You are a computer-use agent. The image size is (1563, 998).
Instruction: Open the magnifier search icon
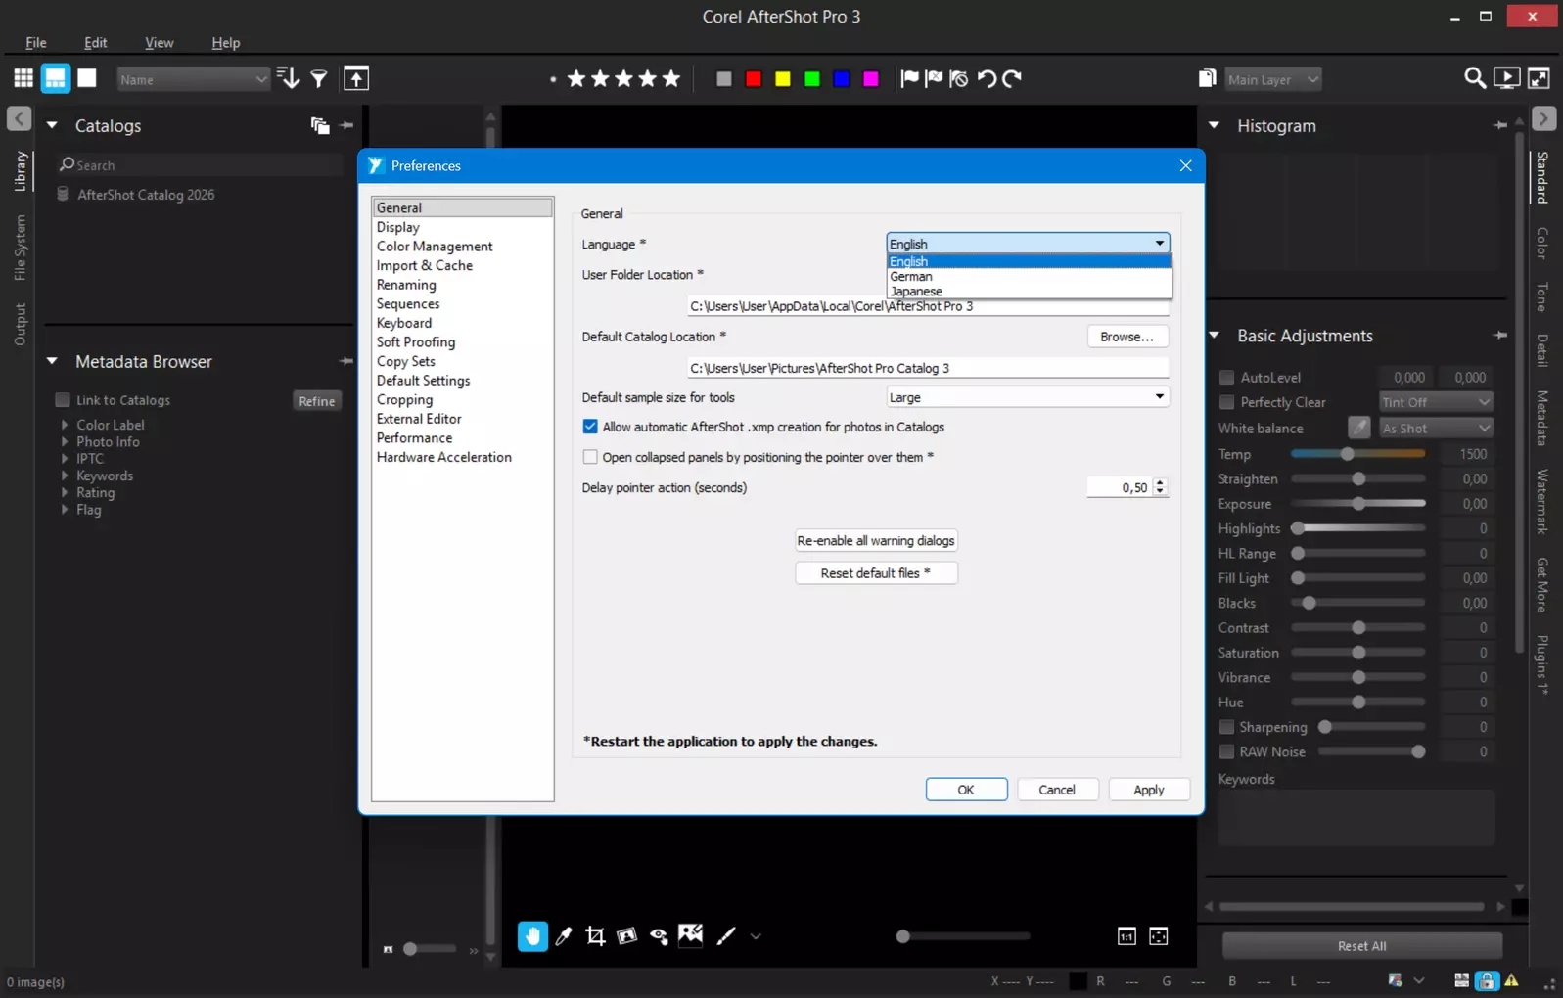click(1474, 78)
